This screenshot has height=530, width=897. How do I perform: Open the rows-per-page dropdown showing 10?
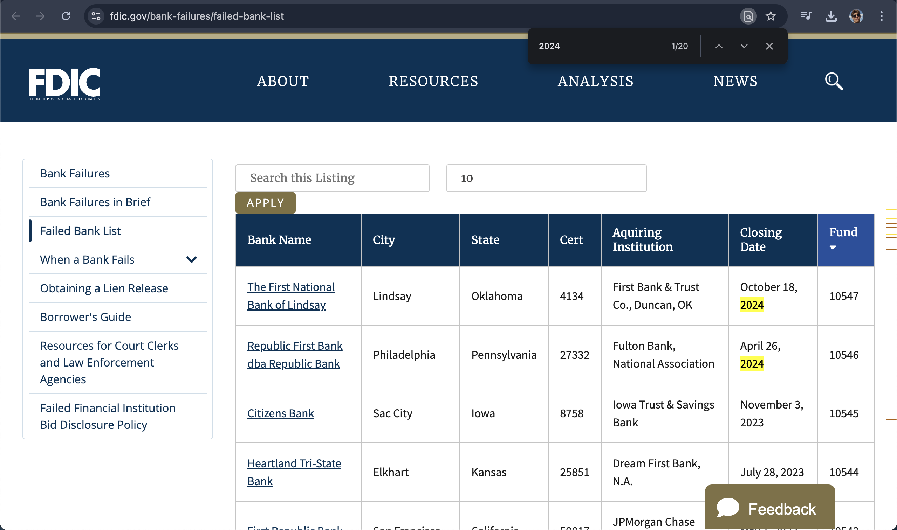[546, 178]
